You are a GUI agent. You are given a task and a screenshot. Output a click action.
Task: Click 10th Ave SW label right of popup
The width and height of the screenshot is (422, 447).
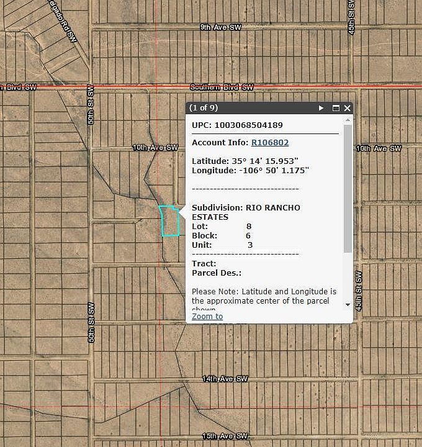click(379, 148)
